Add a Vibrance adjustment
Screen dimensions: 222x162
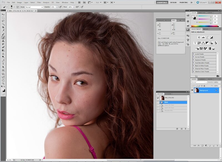[x=195, y=43]
